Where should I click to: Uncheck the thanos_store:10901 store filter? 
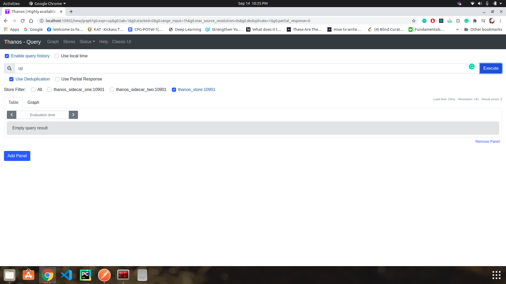coord(174,90)
